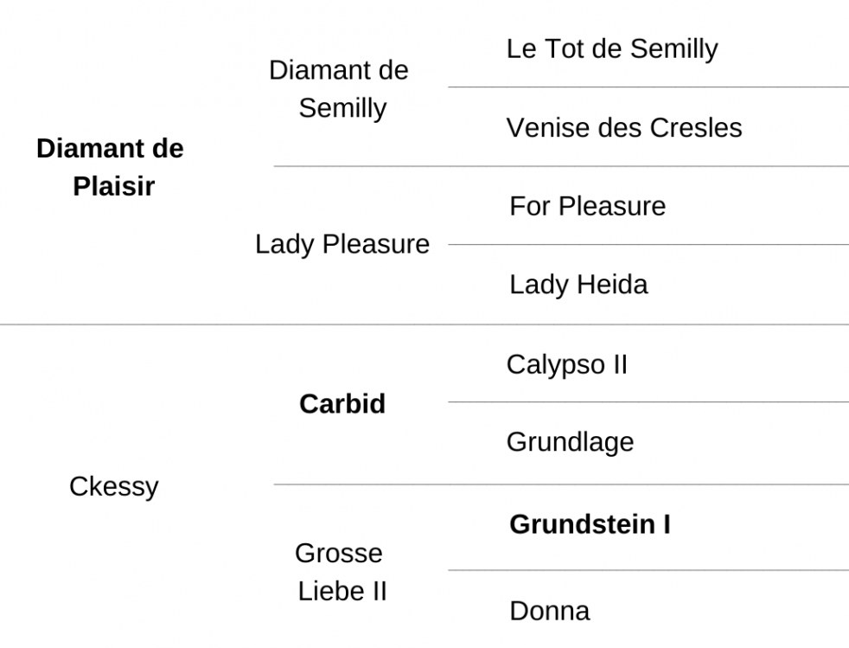The height and width of the screenshot is (648, 849).
Task: Click Diamant de Semilly in the second column
Action: [339, 89]
